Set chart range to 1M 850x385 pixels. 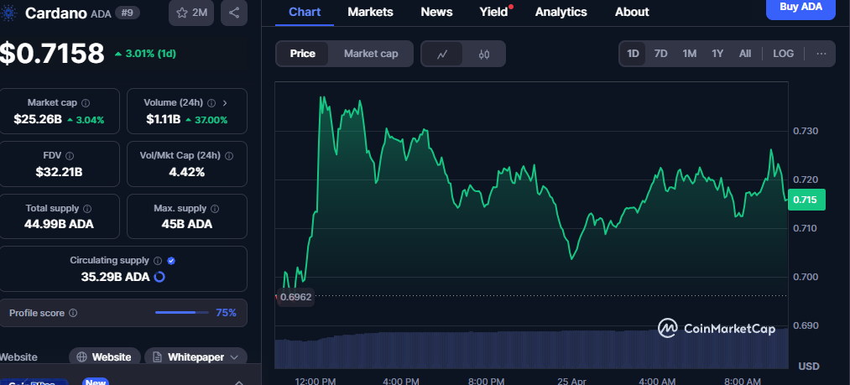tap(689, 54)
